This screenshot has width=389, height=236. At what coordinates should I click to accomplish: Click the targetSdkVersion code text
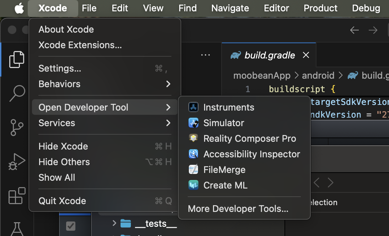coord(350,102)
